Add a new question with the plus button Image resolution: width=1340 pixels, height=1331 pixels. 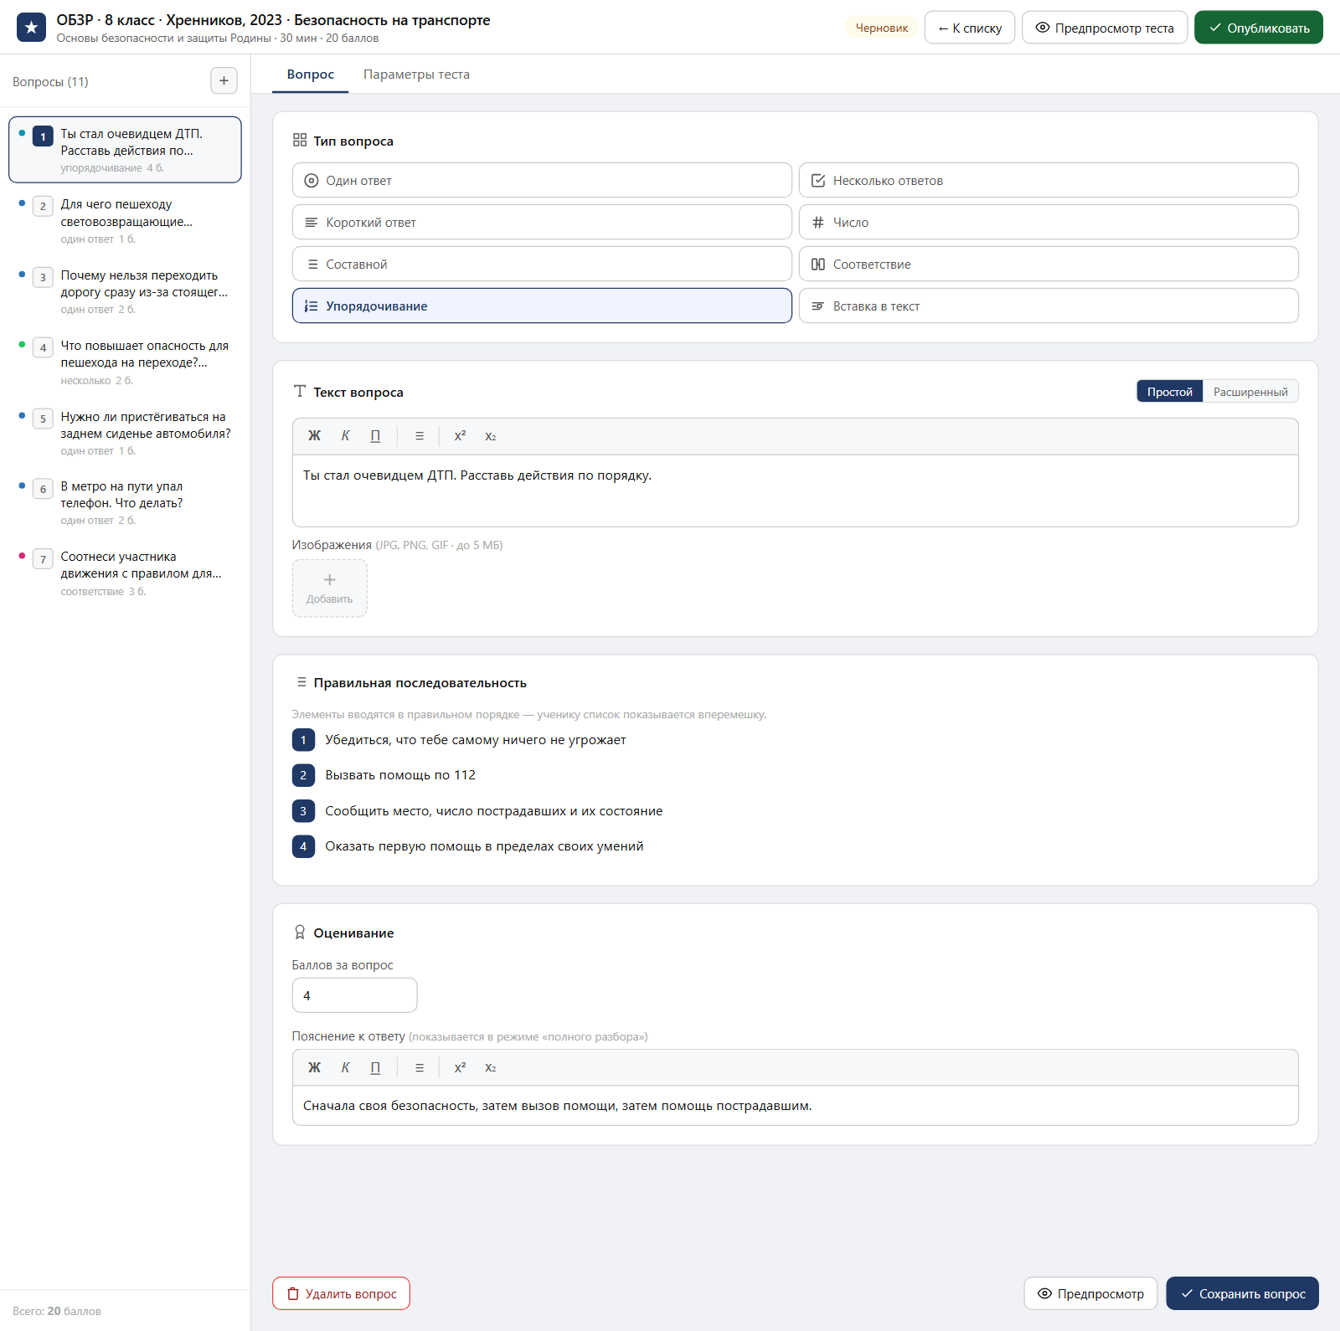pyautogui.click(x=224, y=81)
